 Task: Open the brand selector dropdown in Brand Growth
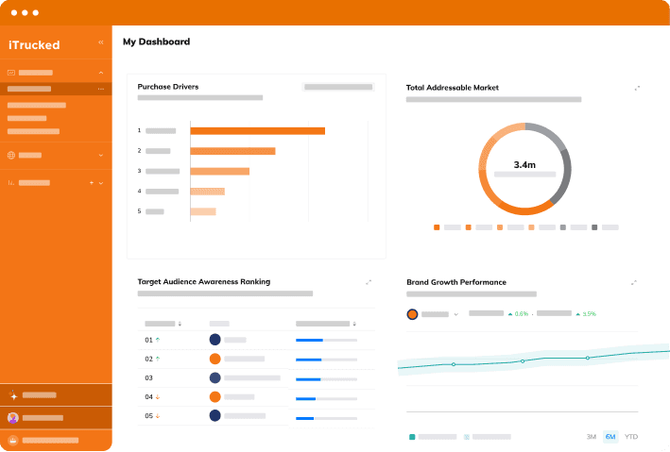pos(455,314)
